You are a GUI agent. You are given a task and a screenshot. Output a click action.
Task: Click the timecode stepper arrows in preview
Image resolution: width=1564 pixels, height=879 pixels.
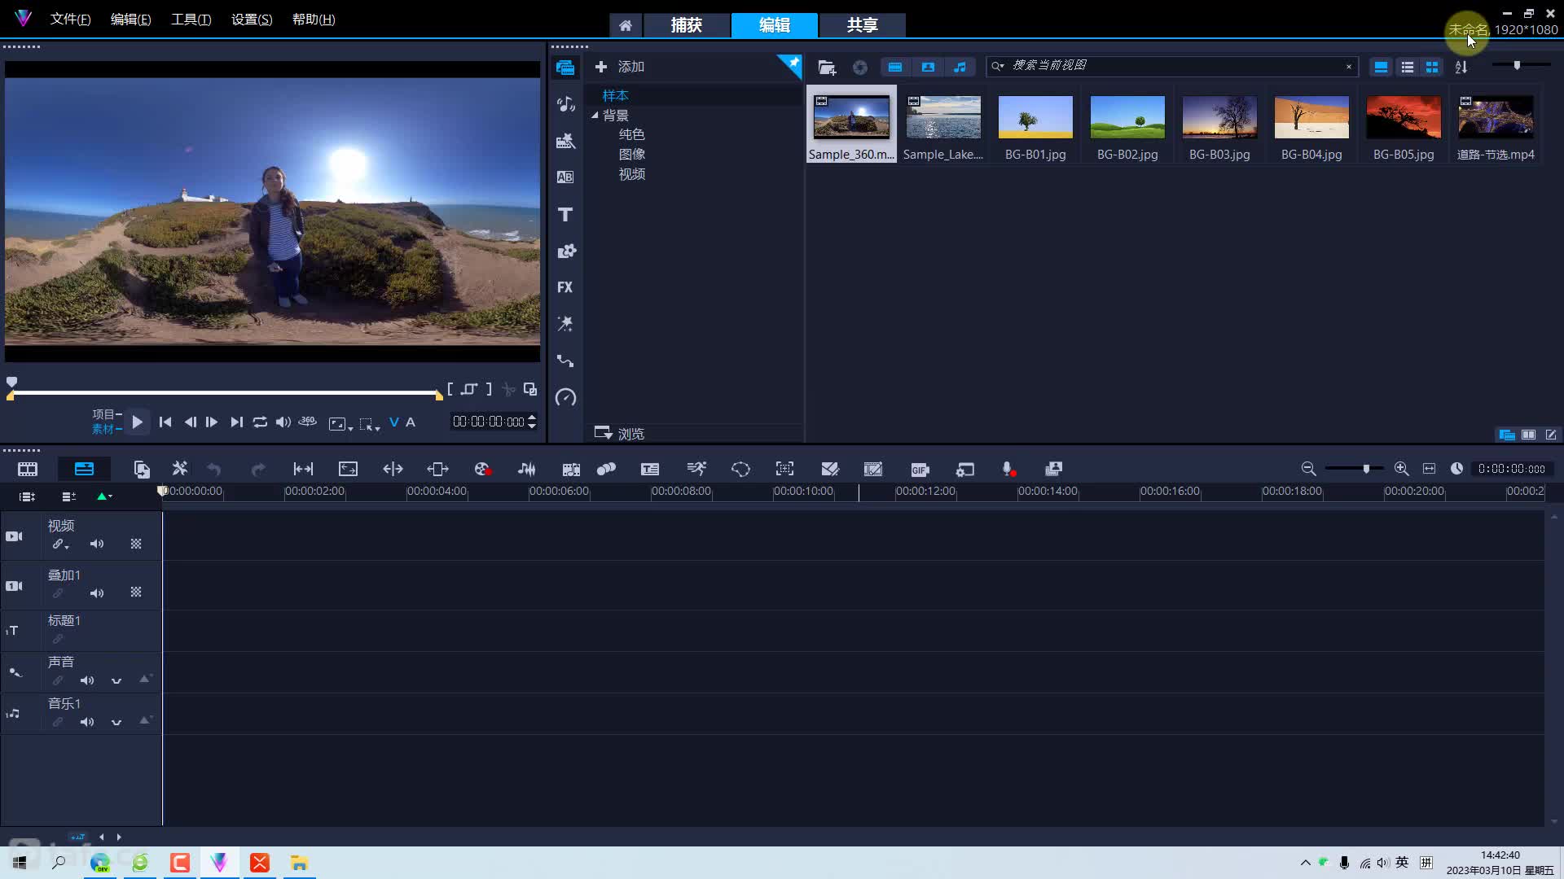(532, 422)
